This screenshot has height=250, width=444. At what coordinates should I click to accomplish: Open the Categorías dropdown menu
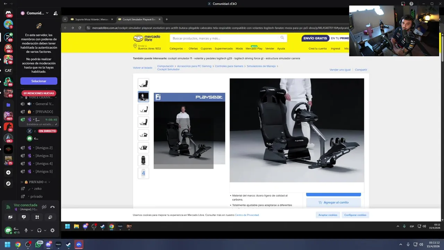tap(177, 49)
